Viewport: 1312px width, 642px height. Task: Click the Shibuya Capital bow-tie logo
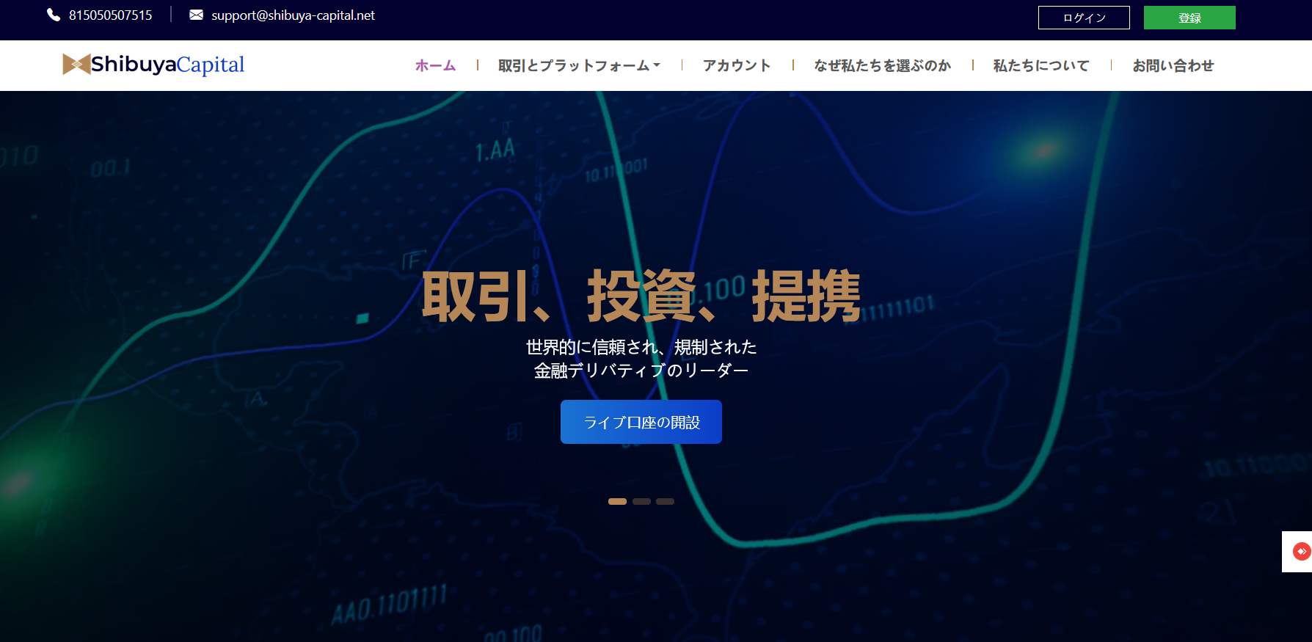153,65
